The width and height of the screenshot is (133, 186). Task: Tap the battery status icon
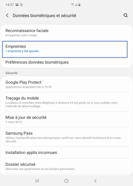pyautogui.click(x=79, y=5)
